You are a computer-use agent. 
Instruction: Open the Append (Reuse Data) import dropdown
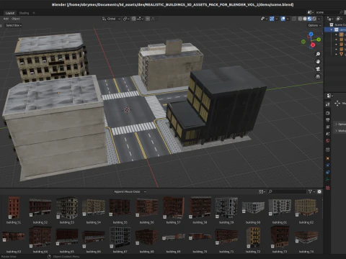(x=130, y=191)
